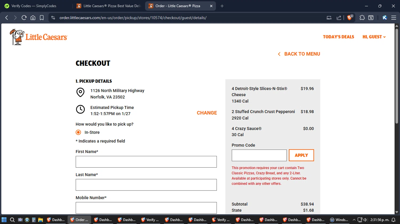Go back with the browser back arrow
The image size is (400, 224).
tap(7, 18)
